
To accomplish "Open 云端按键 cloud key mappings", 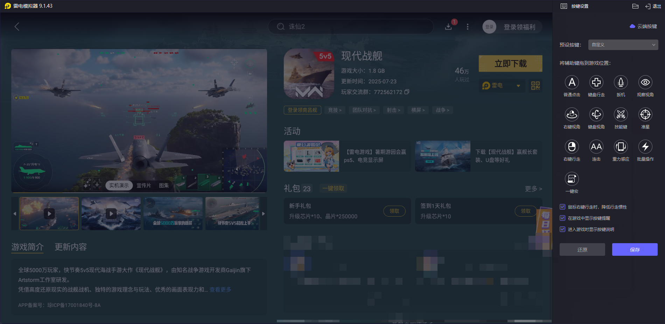I will (643, 26).
